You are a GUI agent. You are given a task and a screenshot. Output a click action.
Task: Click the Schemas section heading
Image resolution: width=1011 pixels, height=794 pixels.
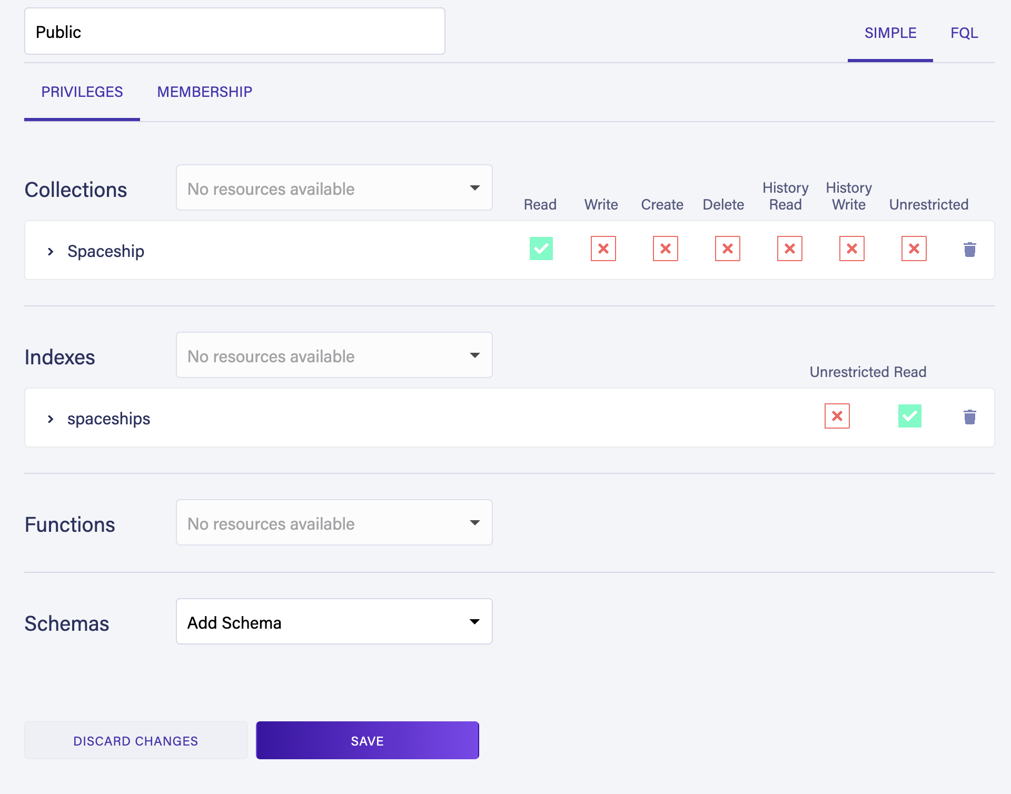(x=67, y=624)
